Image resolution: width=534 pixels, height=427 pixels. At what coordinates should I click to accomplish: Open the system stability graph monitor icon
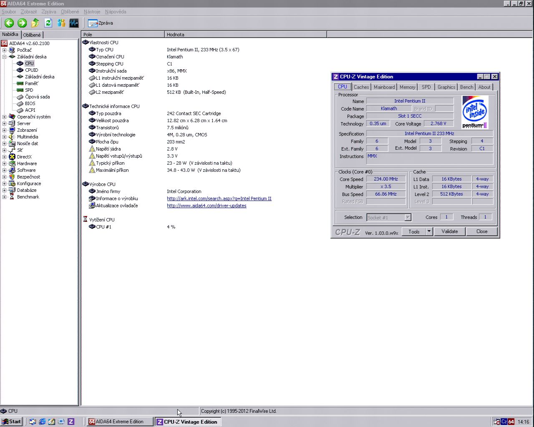[74, 23]
